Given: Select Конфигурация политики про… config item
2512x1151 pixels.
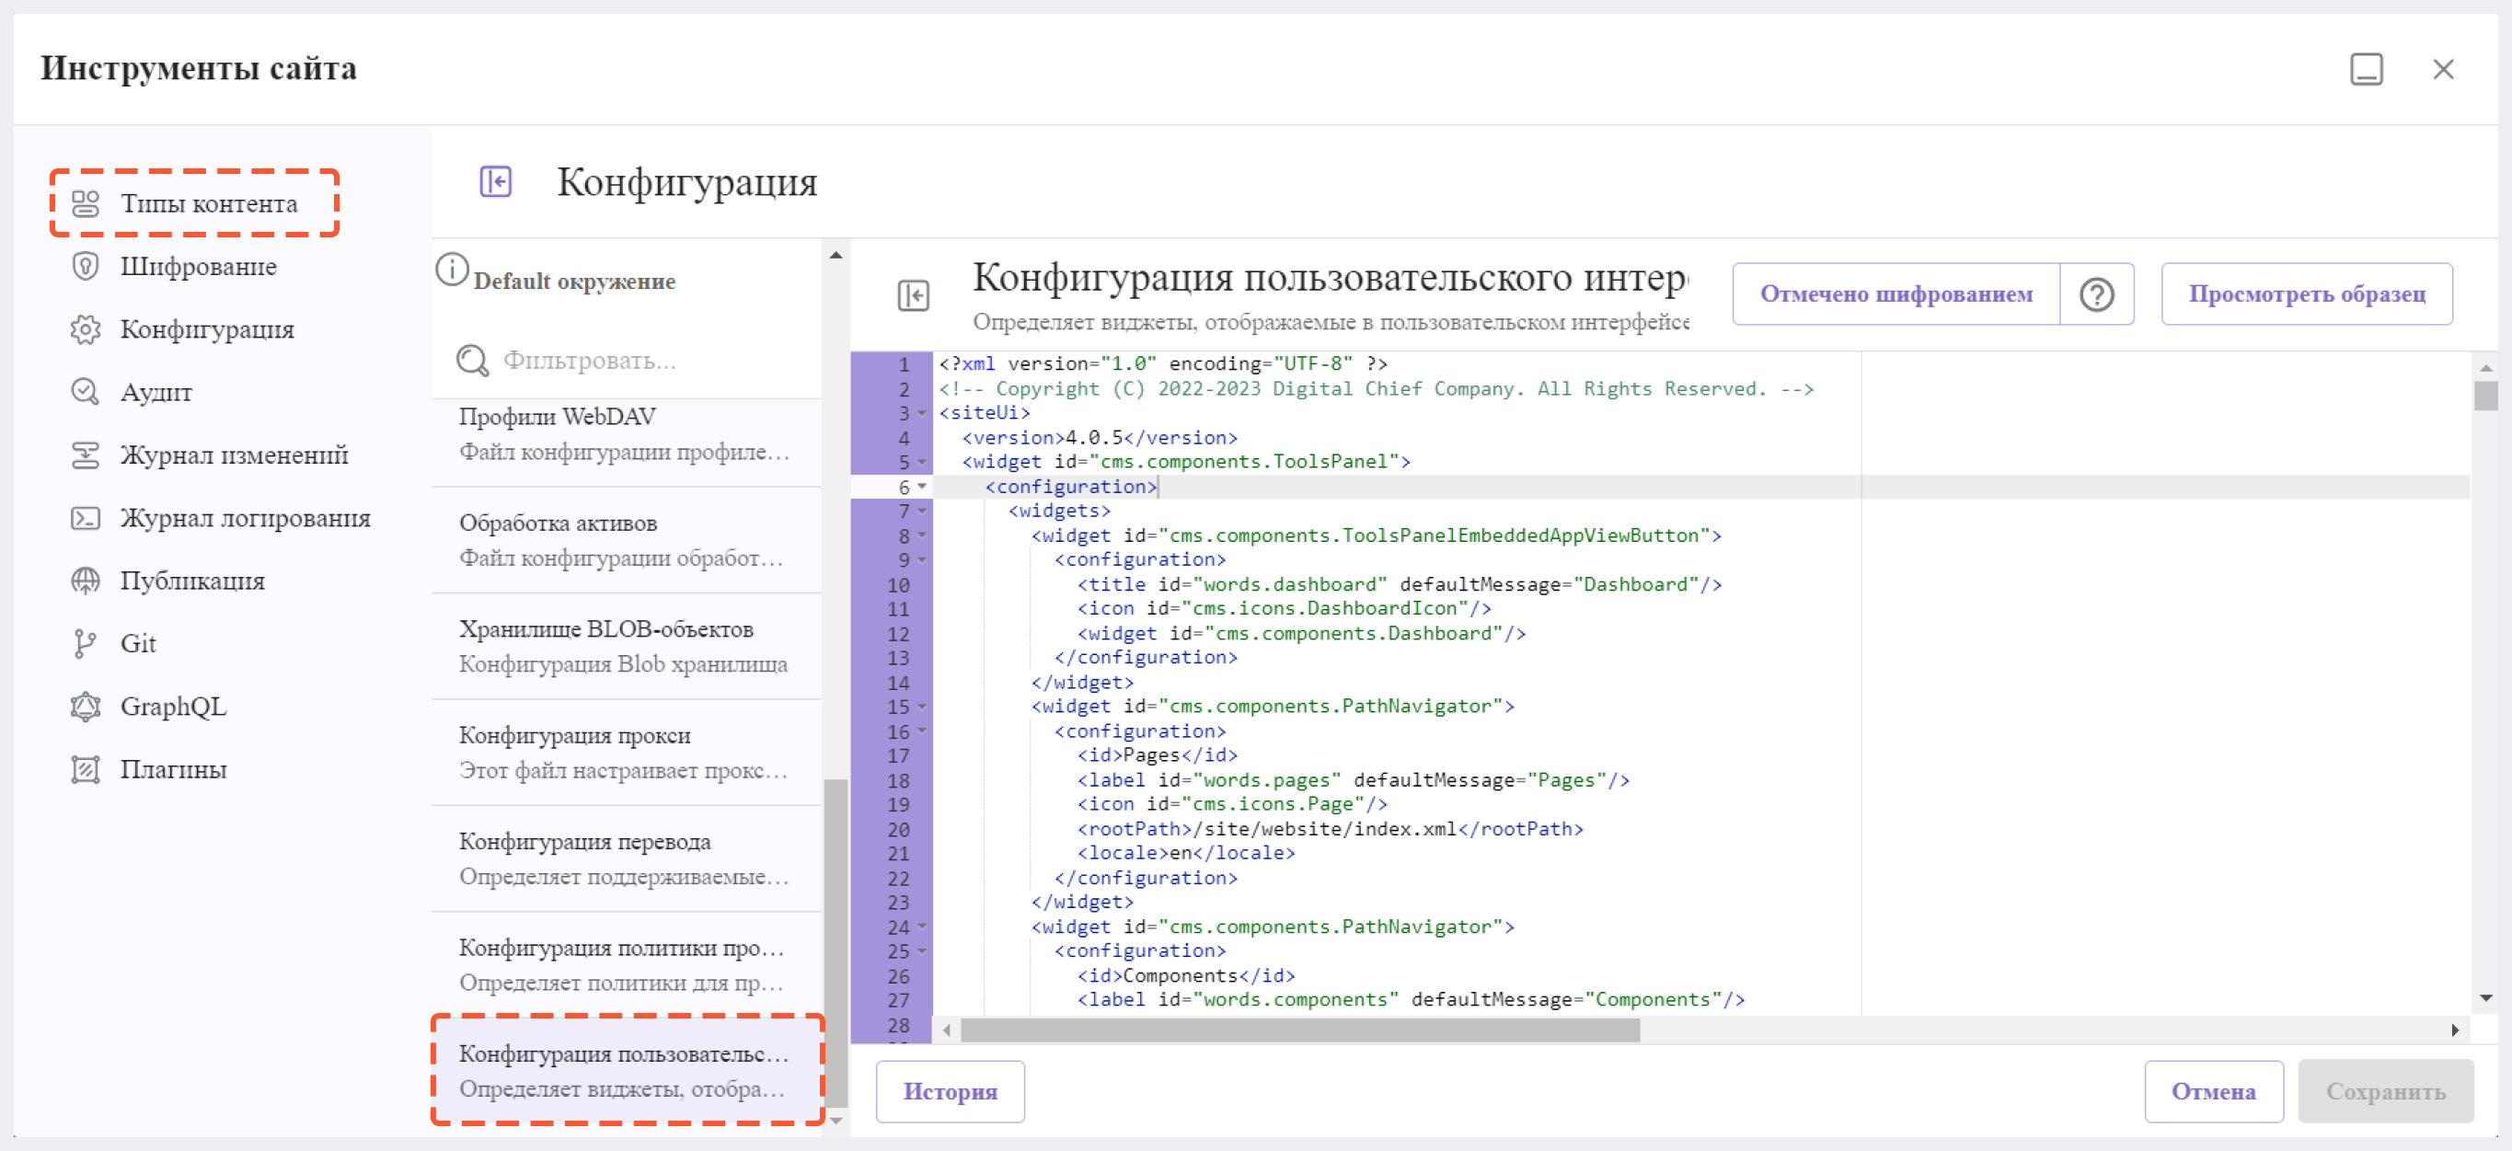Looking at the screenshot, I should (x=626, y=966).
